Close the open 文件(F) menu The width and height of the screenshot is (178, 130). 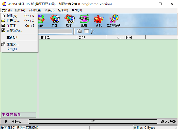tap(7, 10)
